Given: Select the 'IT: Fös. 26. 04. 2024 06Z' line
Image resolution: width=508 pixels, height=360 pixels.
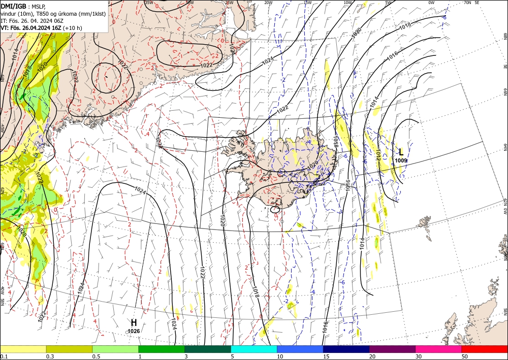Looking at the screenshot, I should pos(31,21).
